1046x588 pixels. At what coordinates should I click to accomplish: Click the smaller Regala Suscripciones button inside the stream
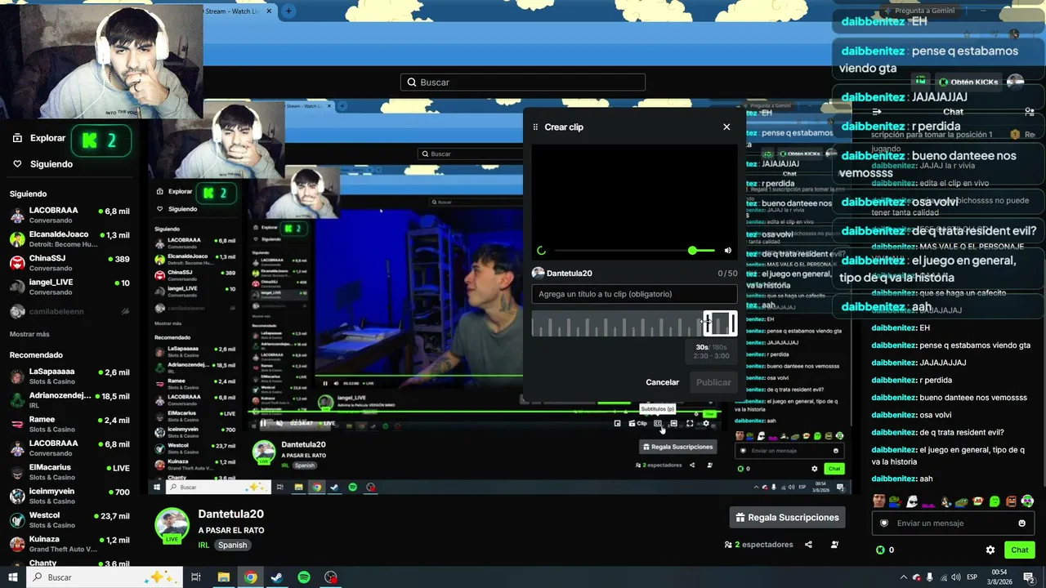pyautogui.click(x=678, y=447)
